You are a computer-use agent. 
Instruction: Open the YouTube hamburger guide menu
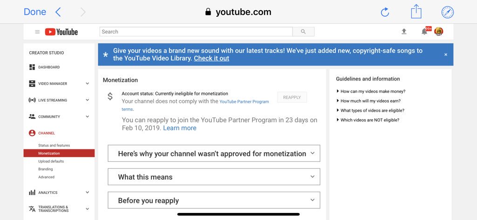point(37,32)
